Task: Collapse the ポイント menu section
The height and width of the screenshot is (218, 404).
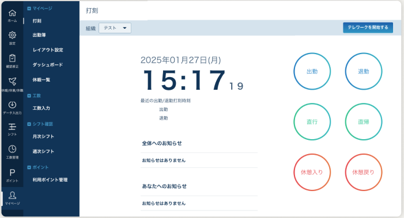Action: [x=29, y=167]
